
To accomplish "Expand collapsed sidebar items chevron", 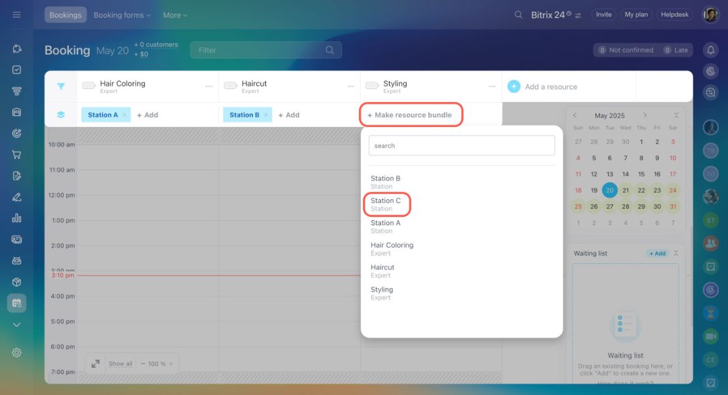I will (x=16, y=325).
